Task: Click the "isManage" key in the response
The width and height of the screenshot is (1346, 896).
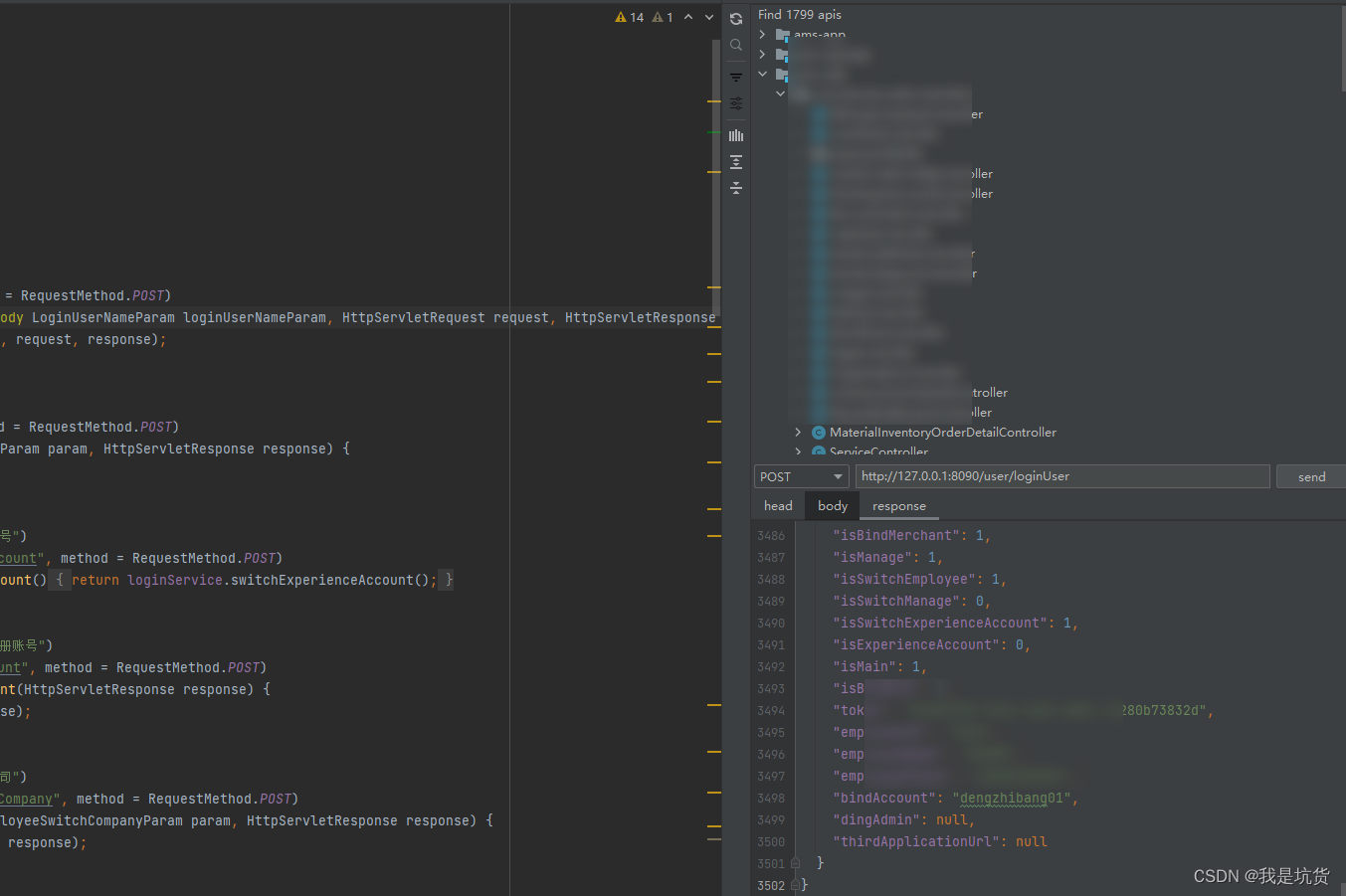Action: click(871, 558)
